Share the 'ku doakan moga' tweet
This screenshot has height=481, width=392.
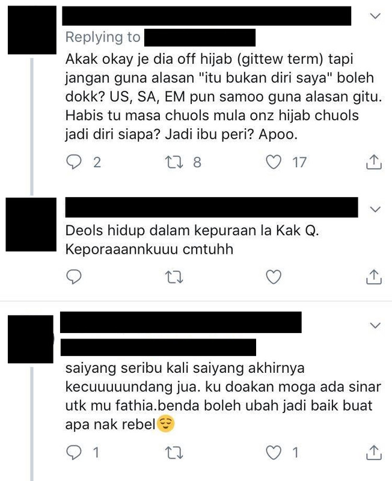coord(373,453)
